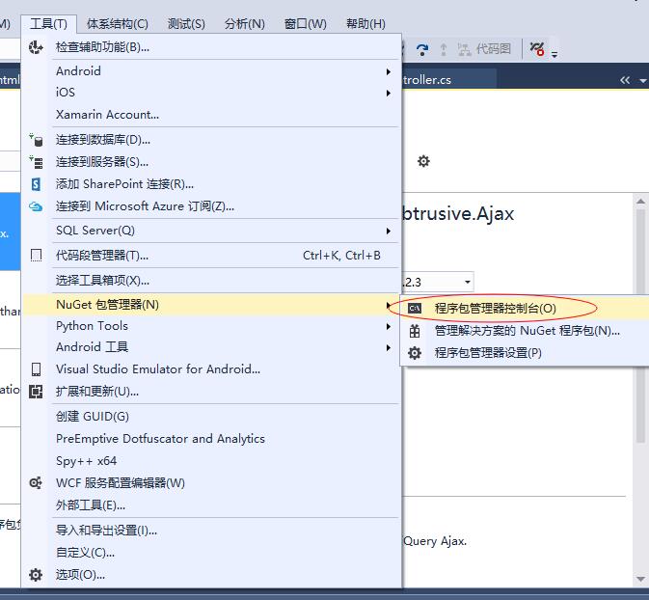
Task: Select PreEmptive Dotfuscator and Analytics item
Action: point(211,439)
